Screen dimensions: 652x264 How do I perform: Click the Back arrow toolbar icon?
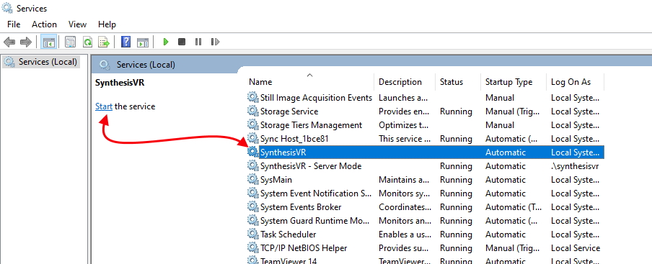coord(9,42)
